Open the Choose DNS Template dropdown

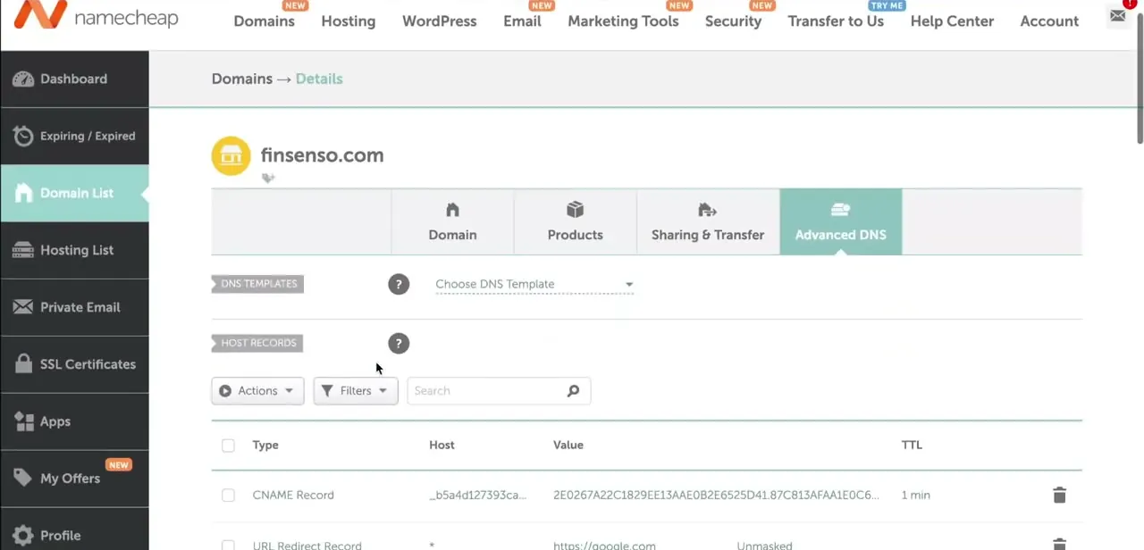click(534, 284)
